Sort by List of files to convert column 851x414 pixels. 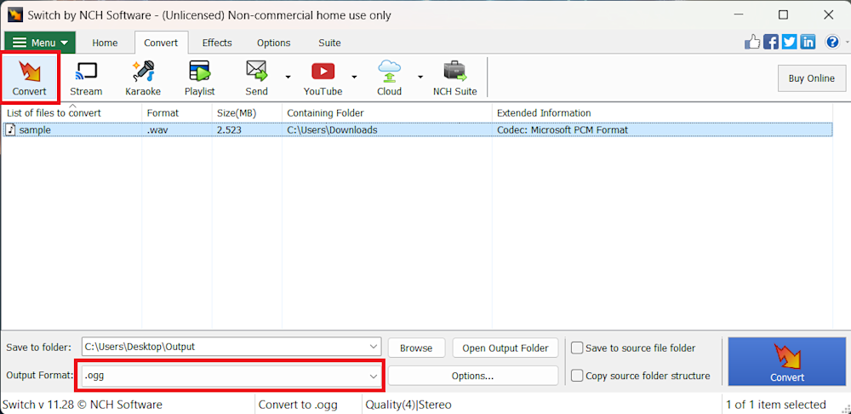(71, 113)
